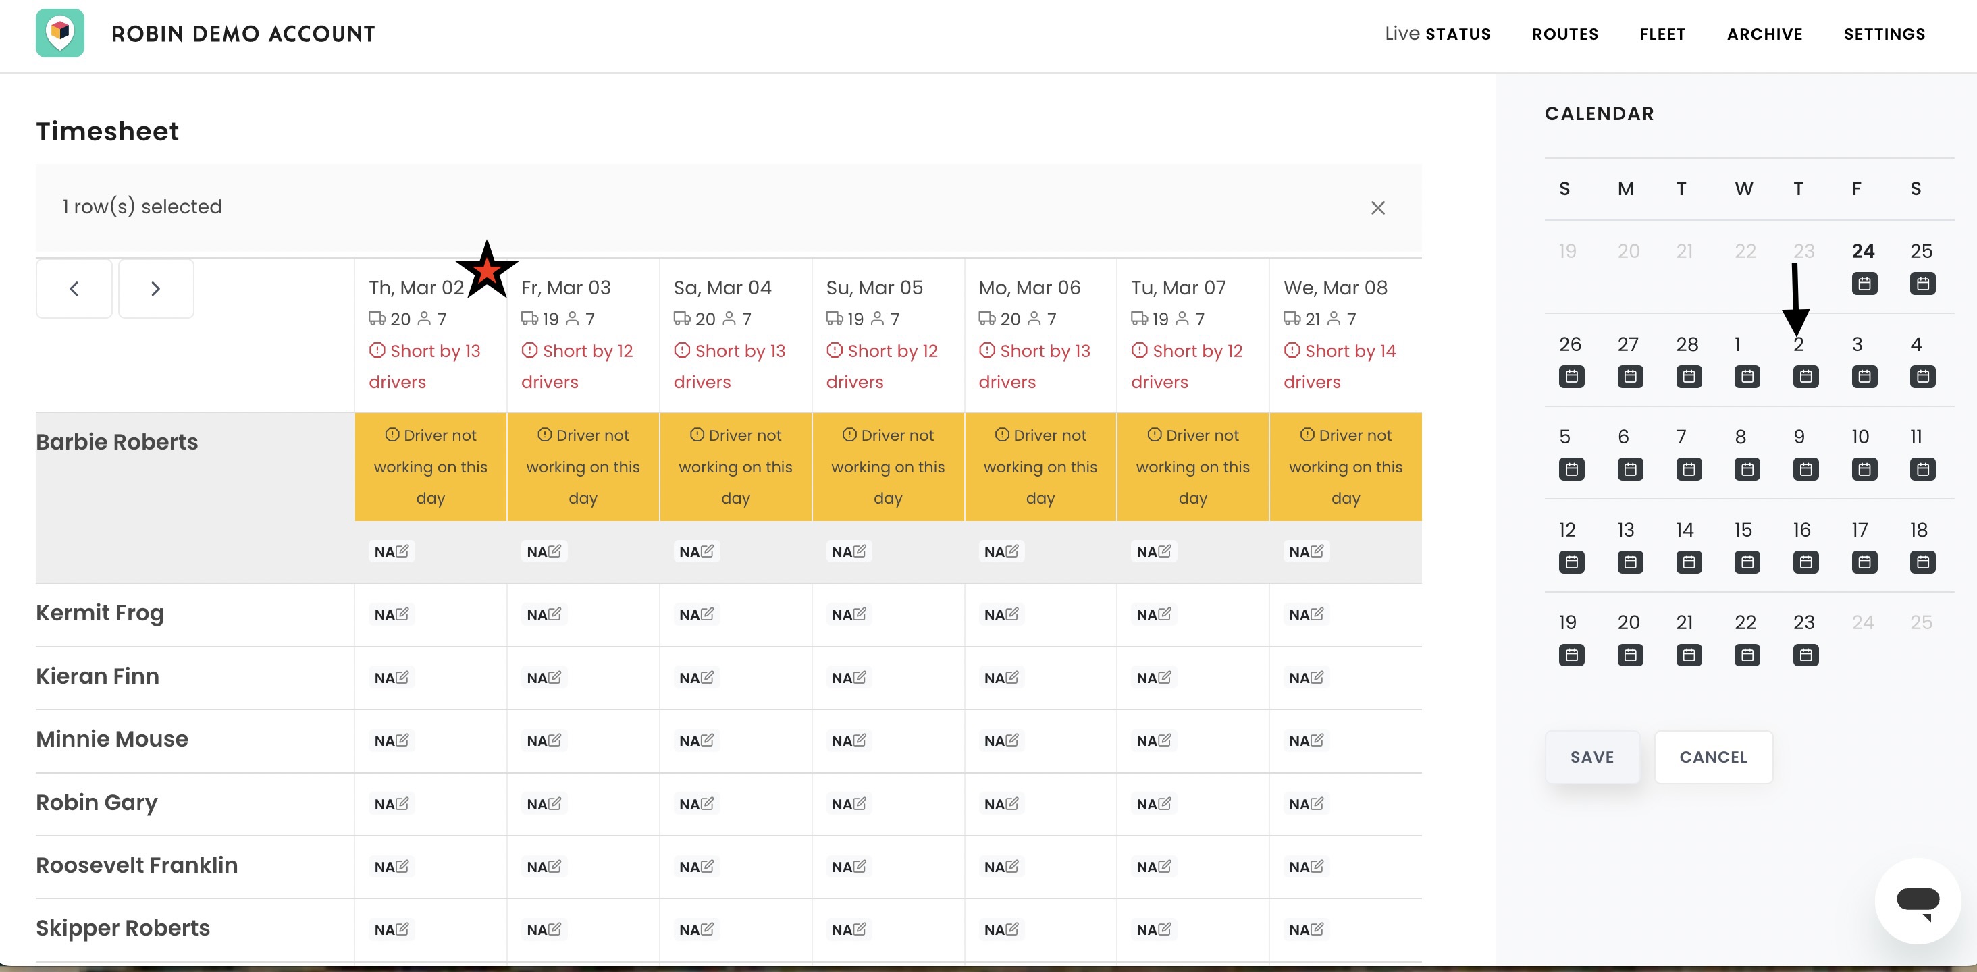Click calendar icon under date 12

coord(1572,562)
